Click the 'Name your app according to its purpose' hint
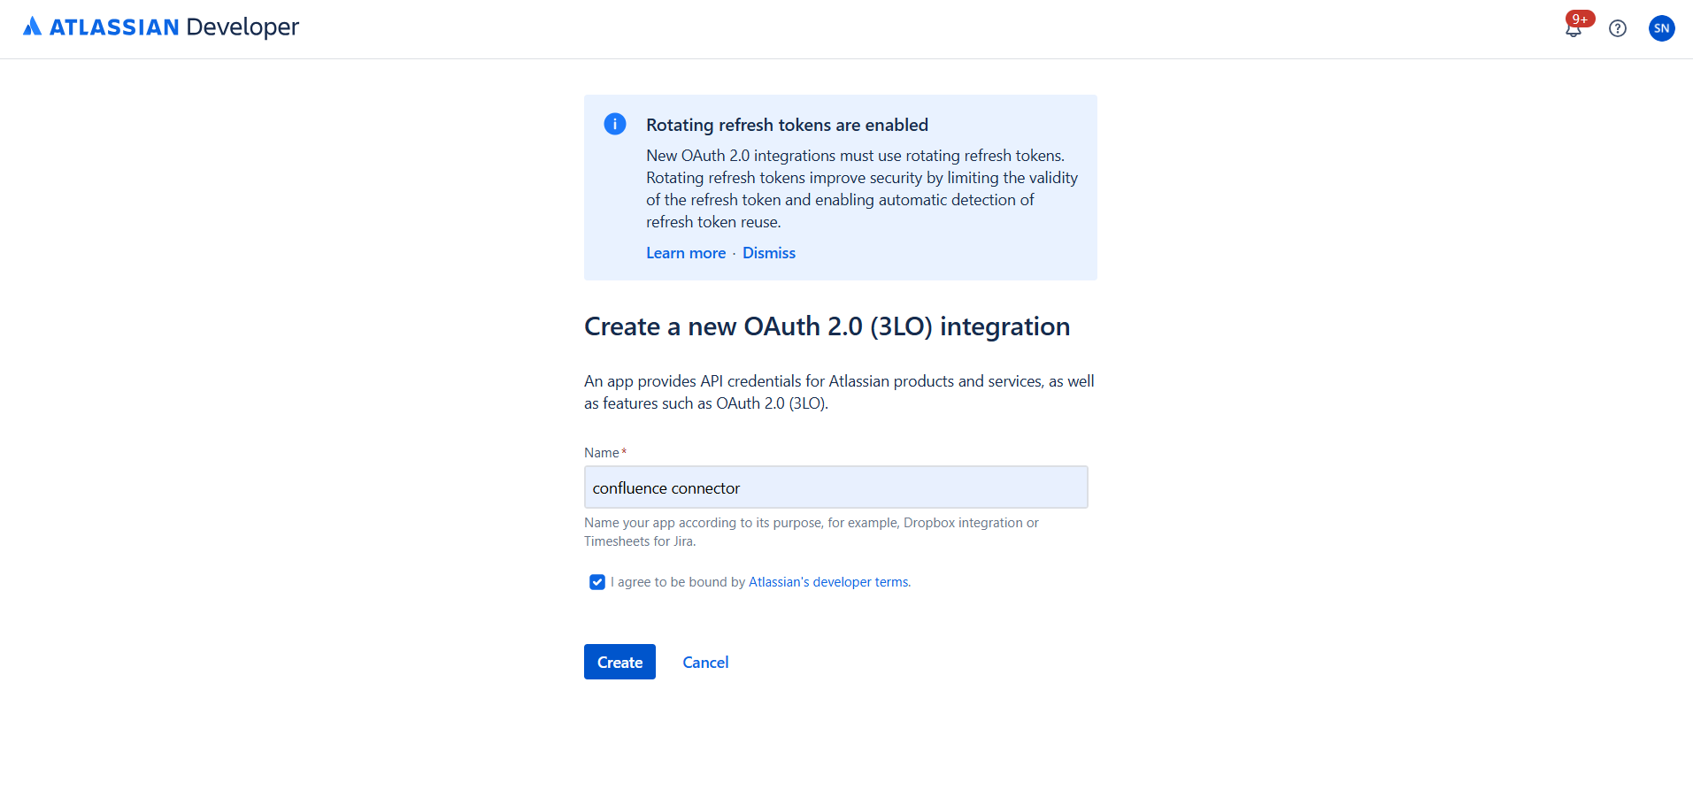The height and width of the screenshot is (790, 1693). pos(812,532)
